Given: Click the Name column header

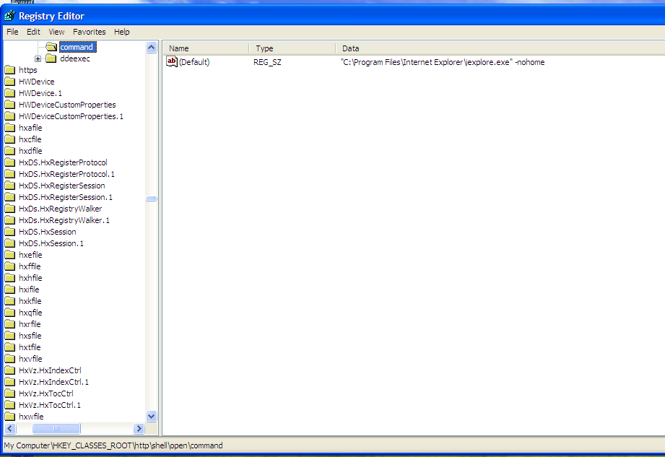Looking at the screenshot, I should (206, 48).
